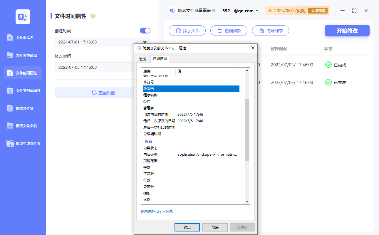Open the 删除属性和个人信息 link
Screen dimensions: 379x235
pyautogui.click(x=157, y=211)
